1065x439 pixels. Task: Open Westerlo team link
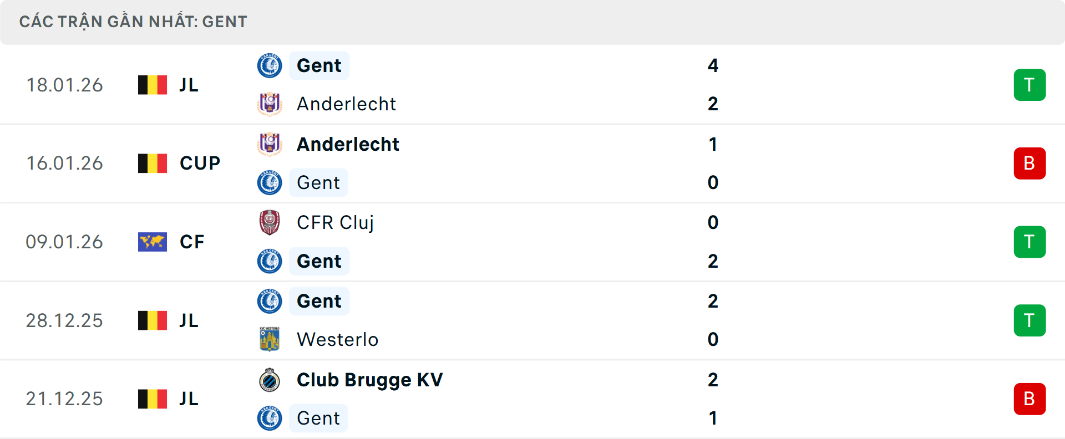click(x=337, y=339)
